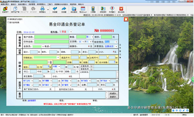This screenshot has height=117, width=194.
Task: Click the 导出Excel export icon
Action: coord(83,10)
